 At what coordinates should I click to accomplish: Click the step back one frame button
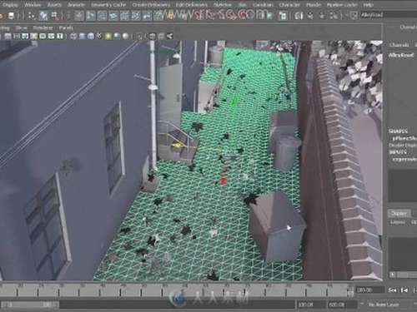point(404,290)
